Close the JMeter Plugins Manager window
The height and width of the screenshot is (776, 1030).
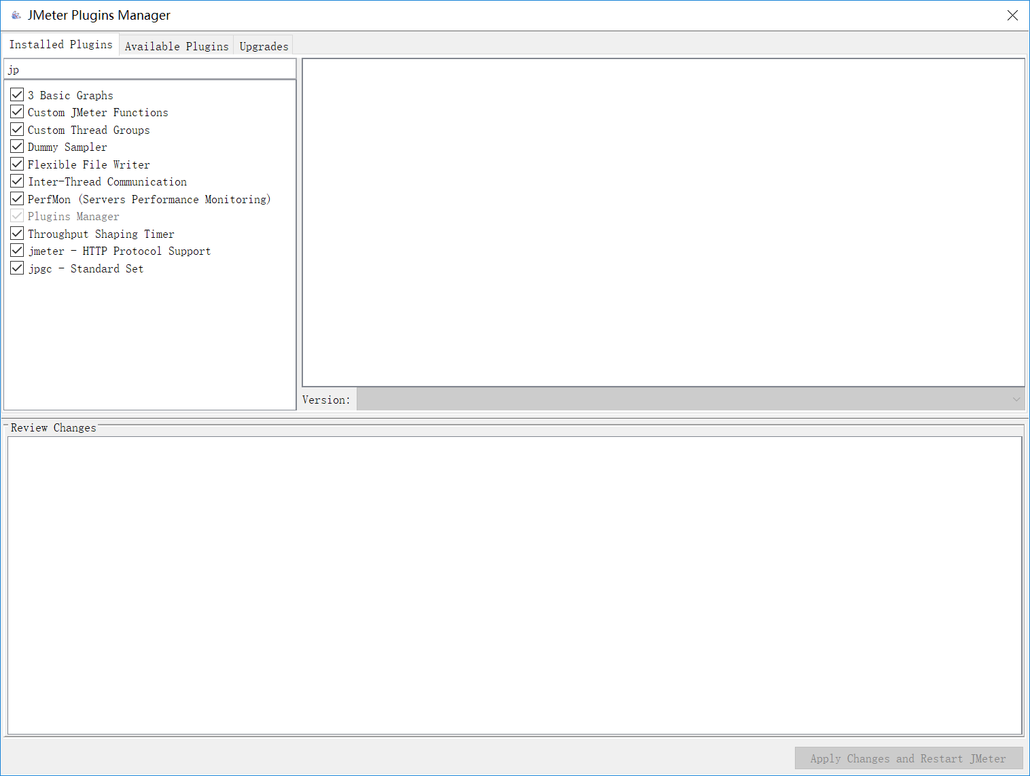[1012, 15]
